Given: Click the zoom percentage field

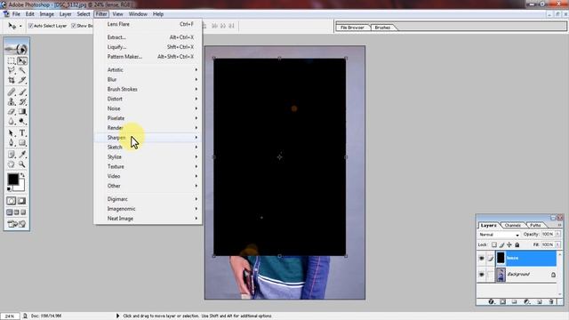Looking at the screenshot, I should (10, 316).
